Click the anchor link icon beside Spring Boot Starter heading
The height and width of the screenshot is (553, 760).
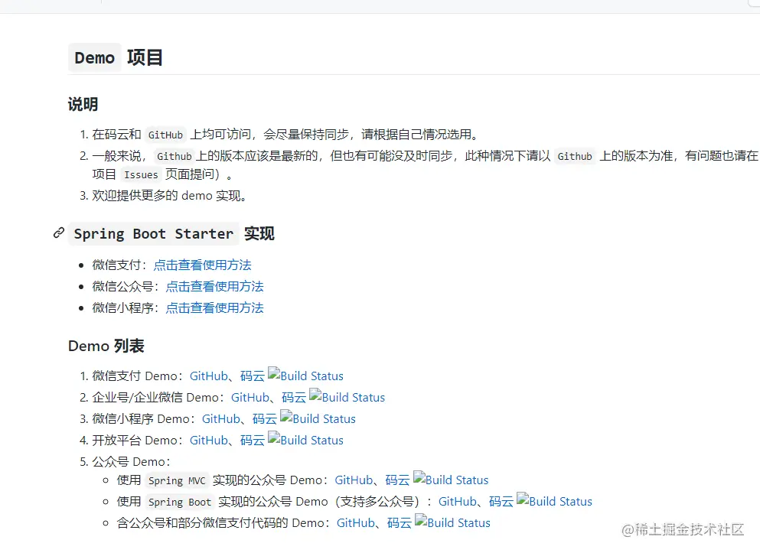coord(59,233)
